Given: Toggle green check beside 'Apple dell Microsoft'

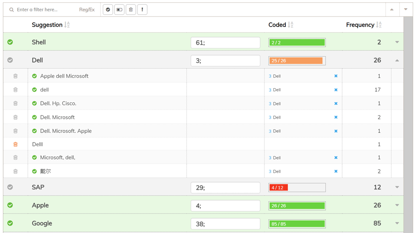Looking at the screenshot, I should tap(35, 76).
